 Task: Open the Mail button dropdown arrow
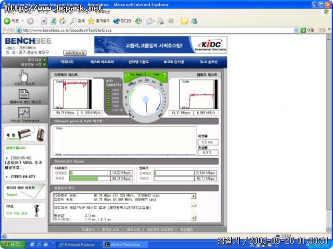(154, 21)
